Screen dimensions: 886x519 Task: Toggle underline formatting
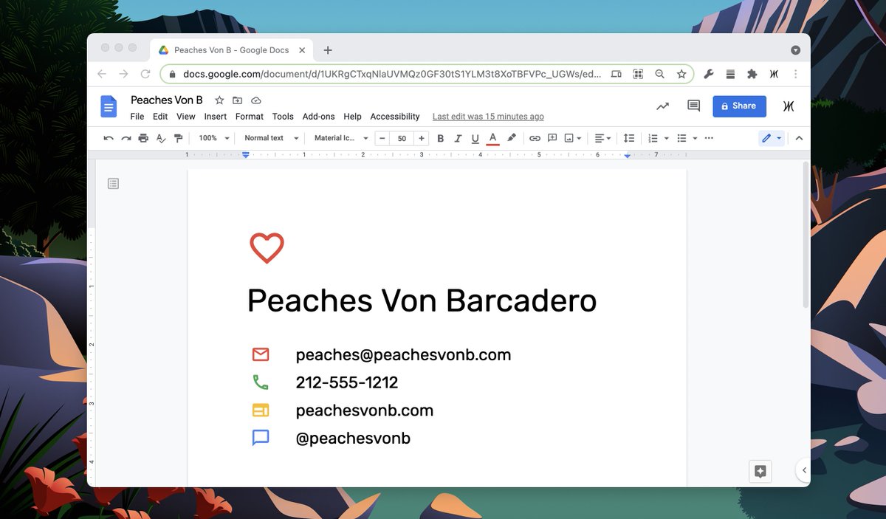click(475, 138)
